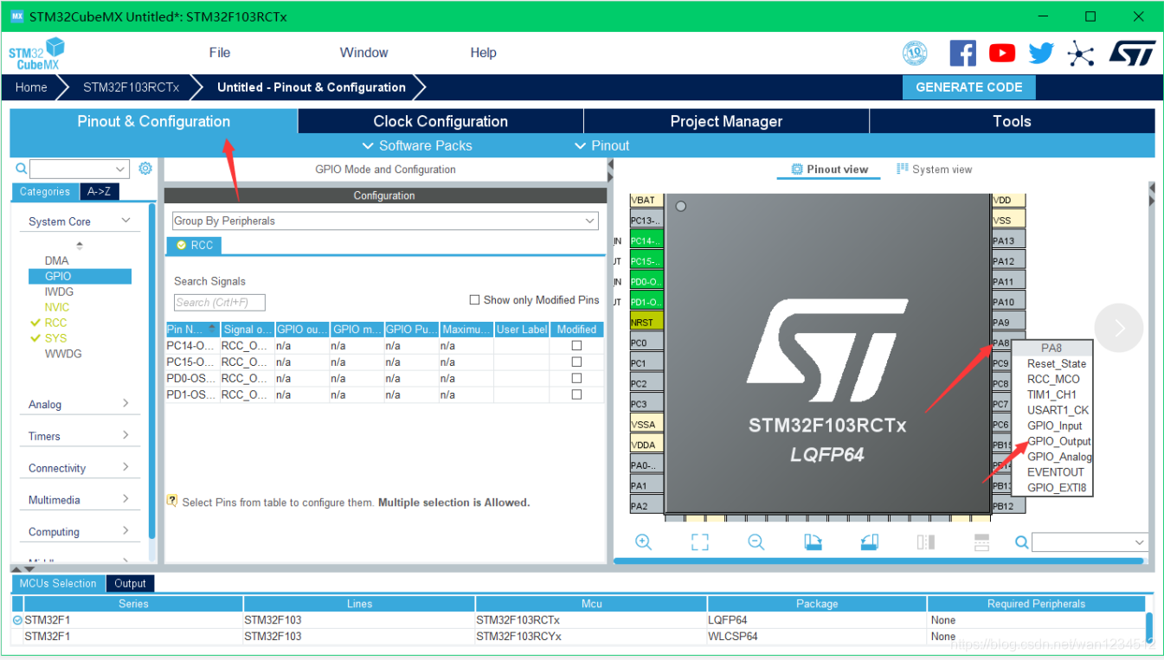Zoom in on the chip pinout view

pos(643,542)
